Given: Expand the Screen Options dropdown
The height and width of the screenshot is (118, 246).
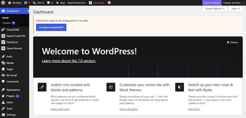Looking at the screenshot, I should click(x=215, y=9).
